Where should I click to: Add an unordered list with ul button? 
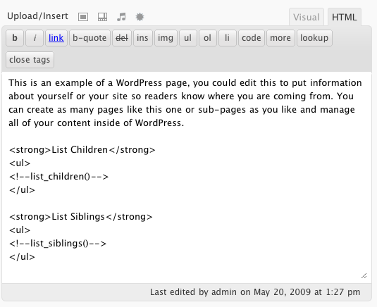tap(188, 38)
